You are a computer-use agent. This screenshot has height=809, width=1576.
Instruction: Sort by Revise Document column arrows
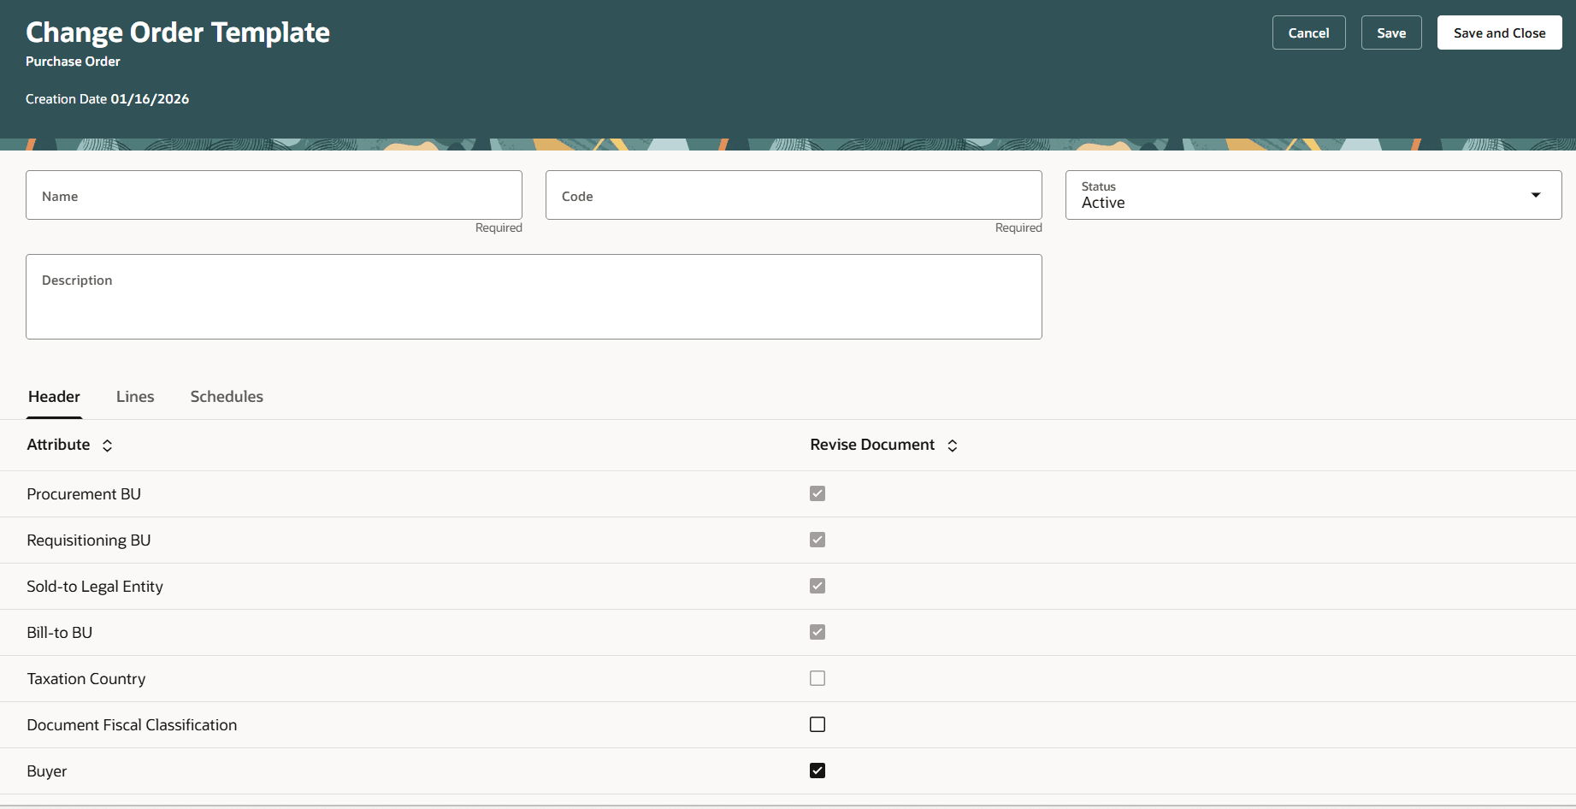click(952, 446)
